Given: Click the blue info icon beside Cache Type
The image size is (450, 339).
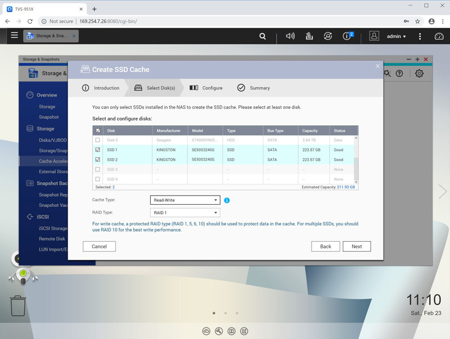Looking at the screenshot, I should coord(227,200).
